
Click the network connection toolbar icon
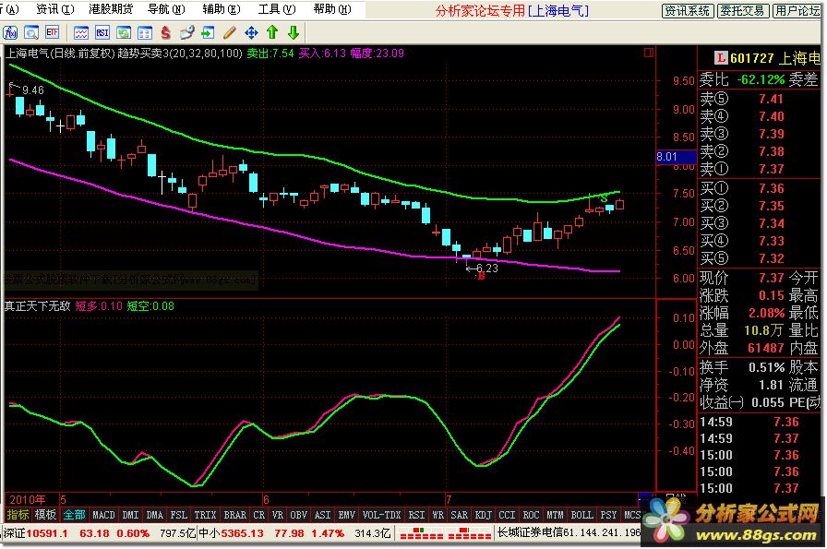click(186, 32)
